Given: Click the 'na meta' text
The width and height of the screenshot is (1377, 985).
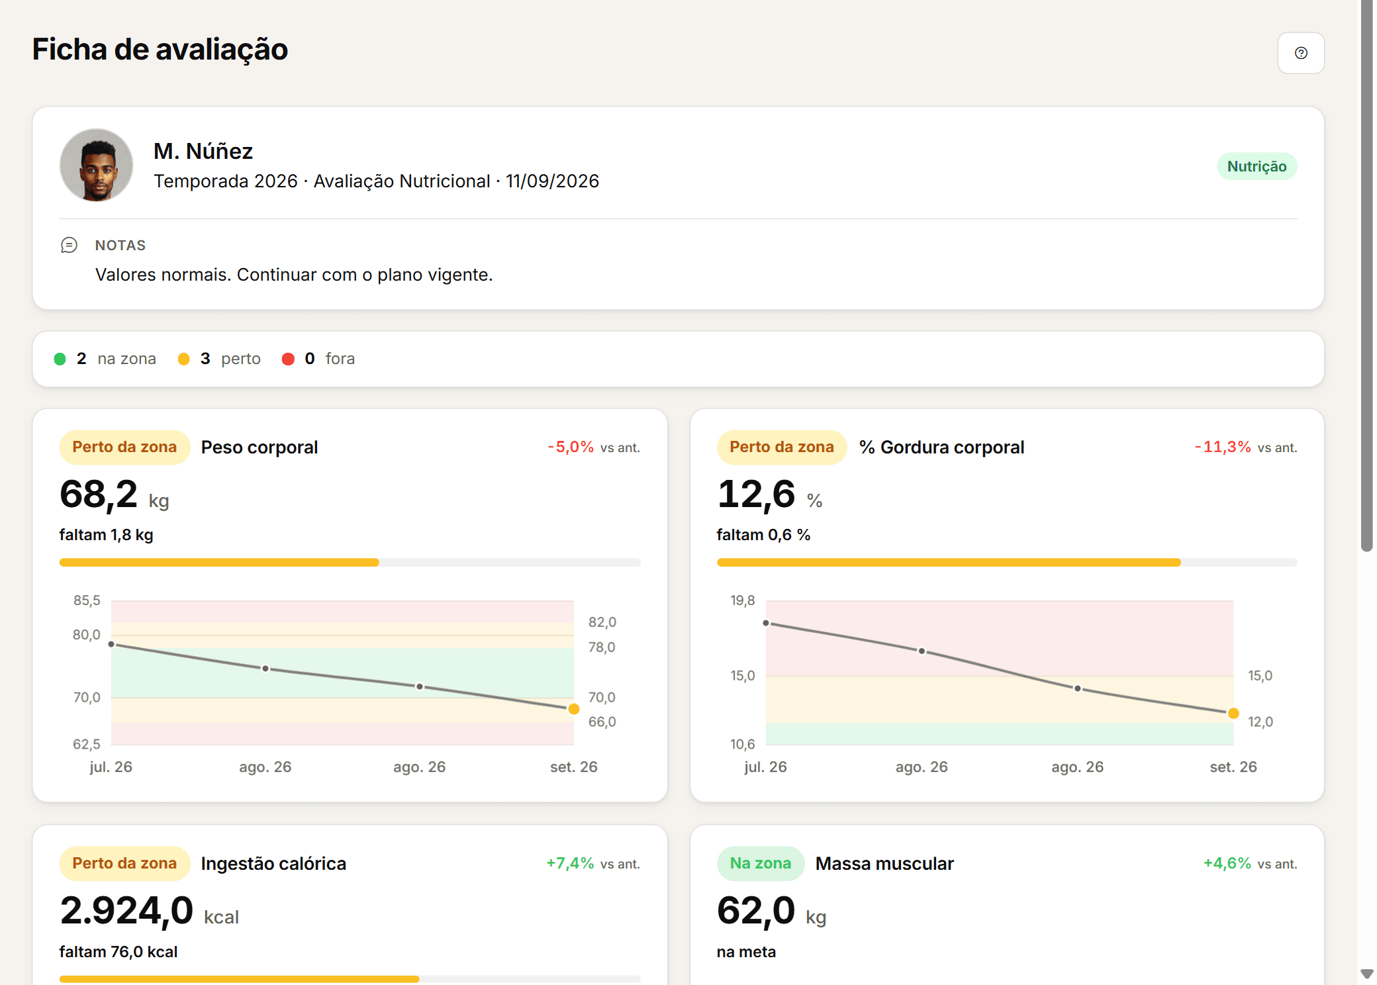Looking at the screenshot, I should point(747,952).
